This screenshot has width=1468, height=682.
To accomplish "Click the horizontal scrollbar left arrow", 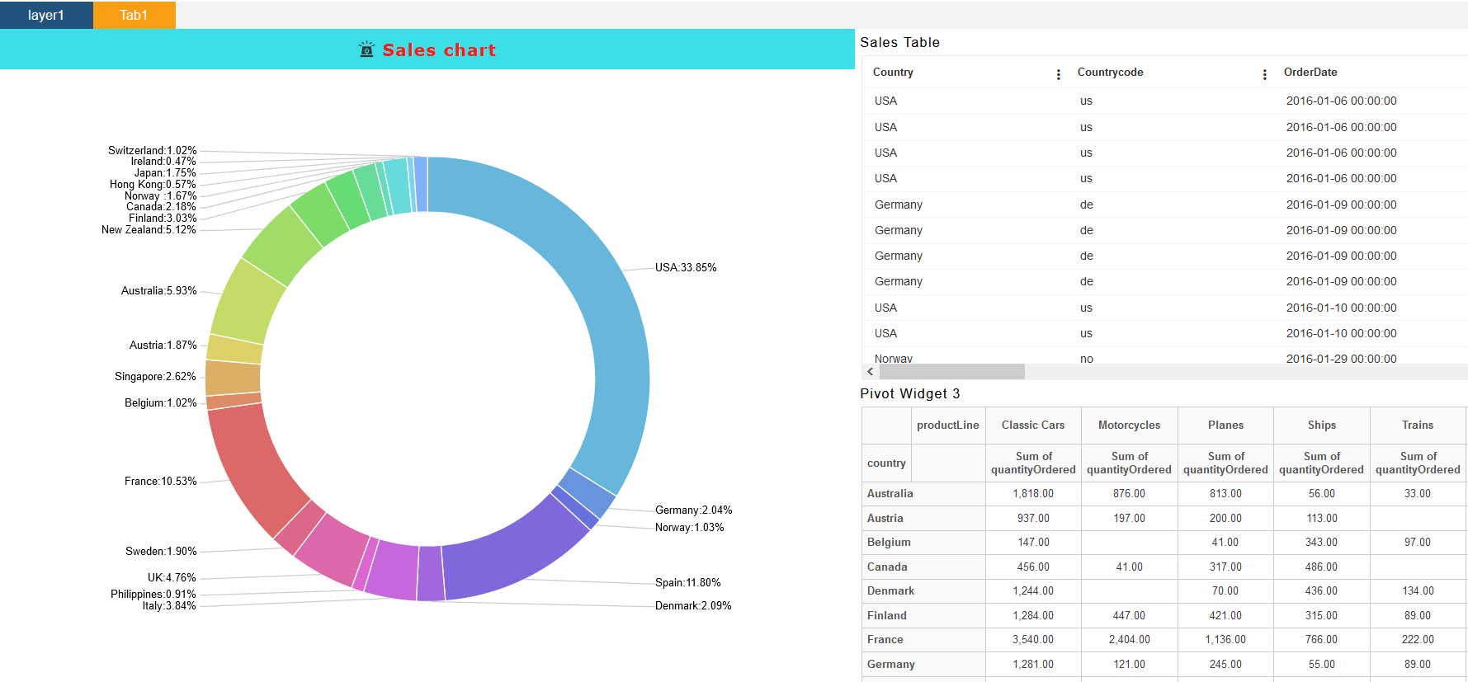I will coord(871,372).
